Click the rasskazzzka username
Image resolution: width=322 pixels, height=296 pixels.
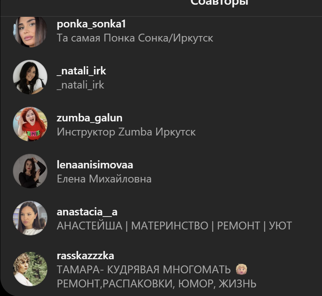coord(85,256)
